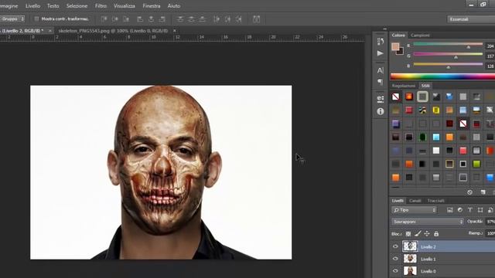Switch to the Canali tab
495x278 pixels.
click(415, 201)
